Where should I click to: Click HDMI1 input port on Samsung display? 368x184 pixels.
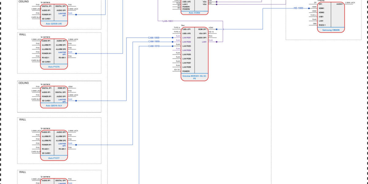point(321,8)
